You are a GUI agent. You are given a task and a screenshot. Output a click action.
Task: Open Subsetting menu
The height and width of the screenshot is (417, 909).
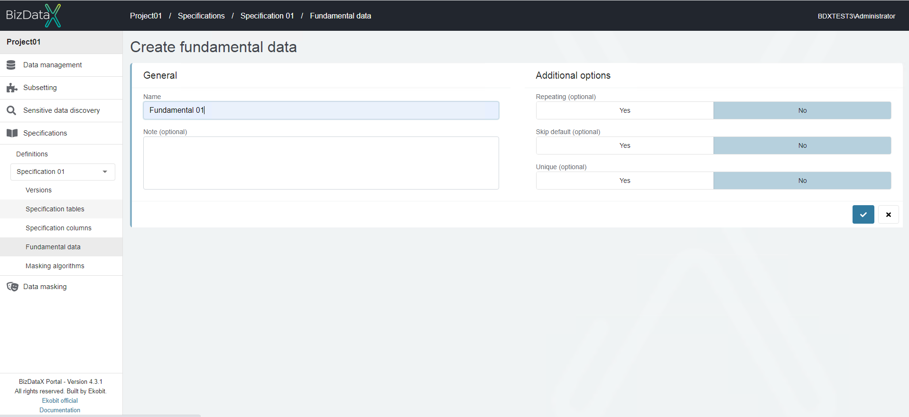click(x=61, y=88)
